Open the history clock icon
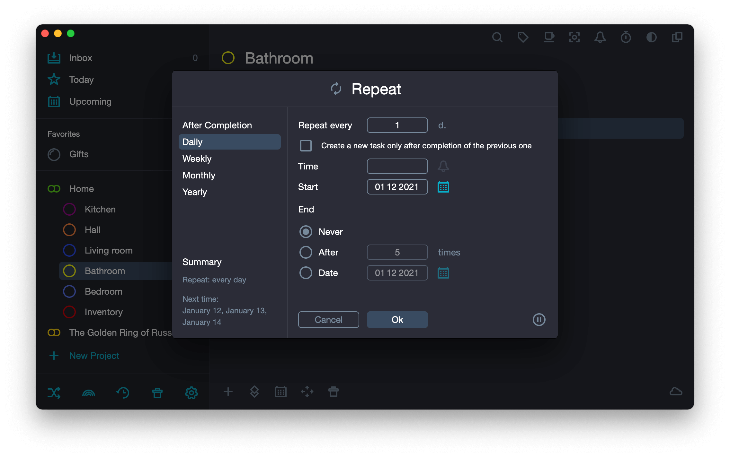Viewport: 730px width, 457px height. coord(123,392)
